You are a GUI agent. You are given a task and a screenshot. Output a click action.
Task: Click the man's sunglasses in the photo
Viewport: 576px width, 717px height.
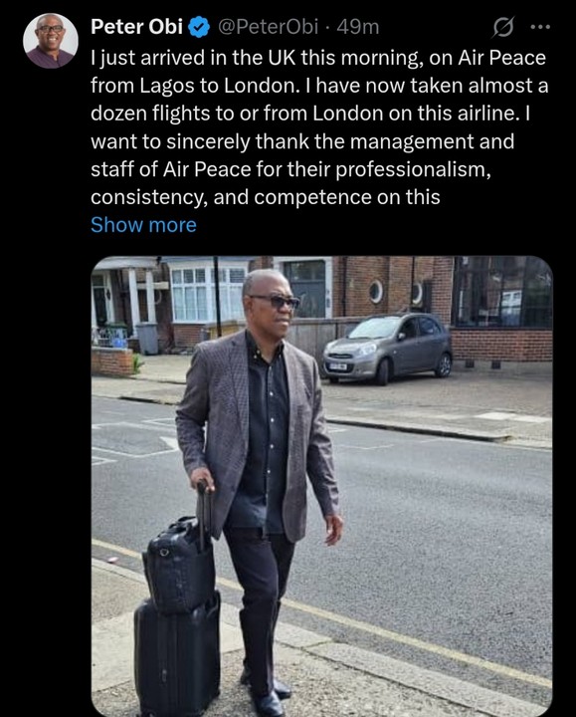275,301
